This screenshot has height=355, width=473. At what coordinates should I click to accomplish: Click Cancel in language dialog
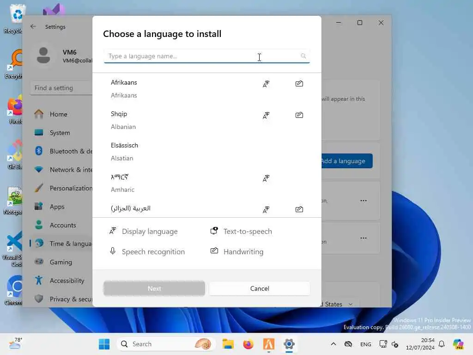click(260, 288)
